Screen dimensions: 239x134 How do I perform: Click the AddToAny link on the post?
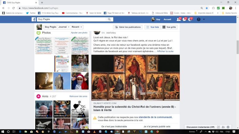click(111, 33)
